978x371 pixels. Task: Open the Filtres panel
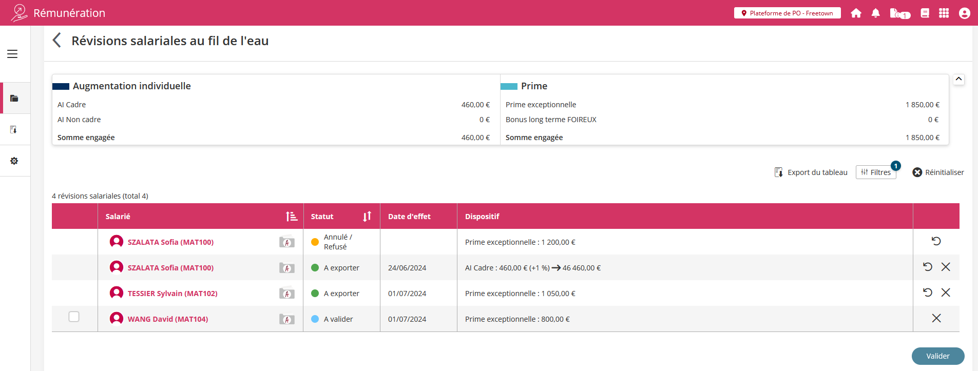876,172
